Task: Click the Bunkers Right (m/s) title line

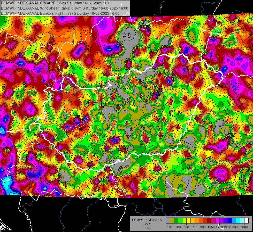Action: click(60, 13)
